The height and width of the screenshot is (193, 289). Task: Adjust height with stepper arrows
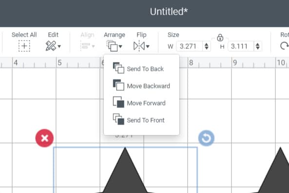pos(258,46)
